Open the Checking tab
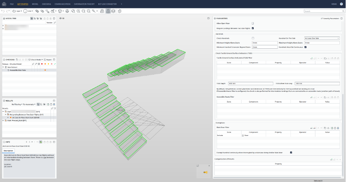Viewport: 346px width, 182px height. 46,3
